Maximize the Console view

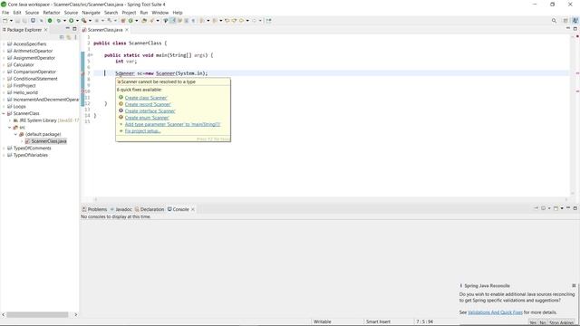pyautogui.click(x=575, y=208)
